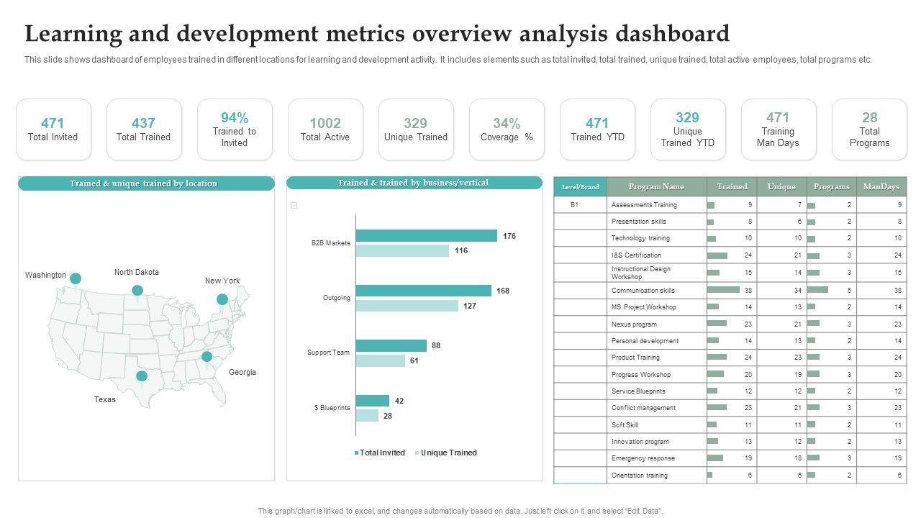Viewport: 921px width, 518px height.
Task: Sort table by Program Name column header
Action: pos(656,186)
